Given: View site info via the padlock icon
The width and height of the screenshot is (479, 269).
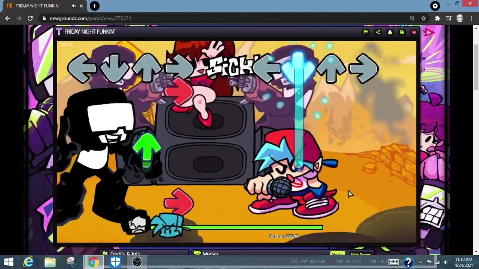Looking at the screenshot, I should 44,18.
